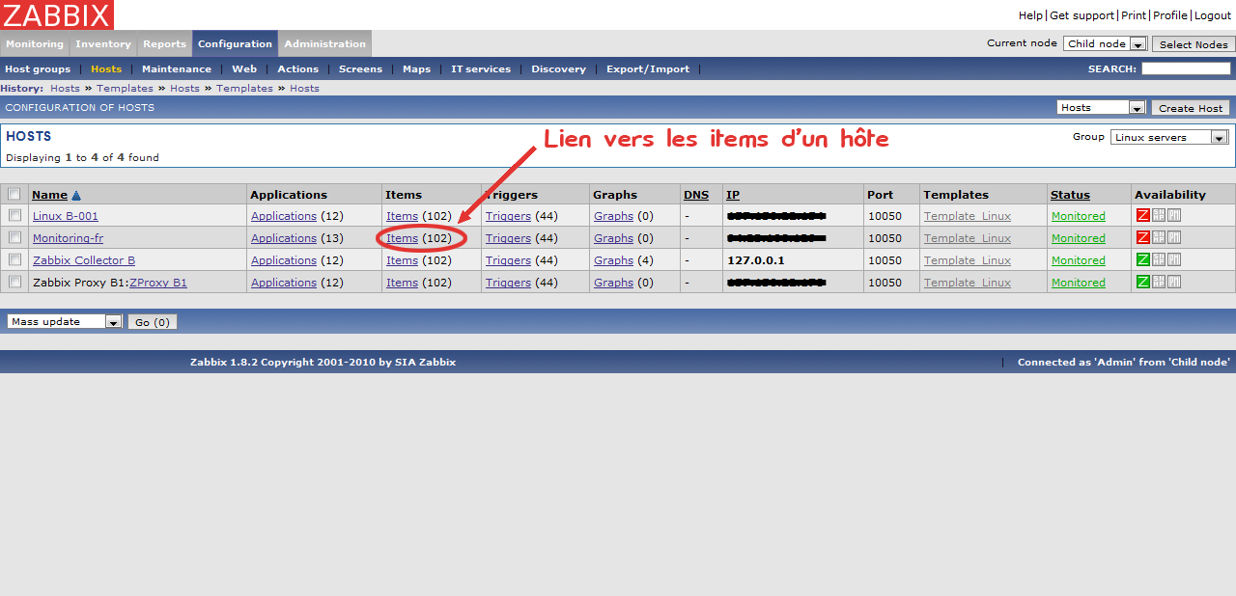Click the sort arrow beside Name header
The width and height of the screenshot is (1236, 596).
[76, 196]
